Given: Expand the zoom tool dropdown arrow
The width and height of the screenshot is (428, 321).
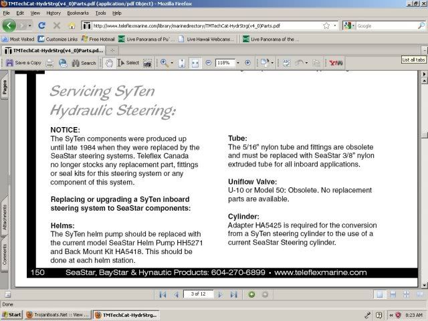Looking at the screenshot, I should [172, 63].
